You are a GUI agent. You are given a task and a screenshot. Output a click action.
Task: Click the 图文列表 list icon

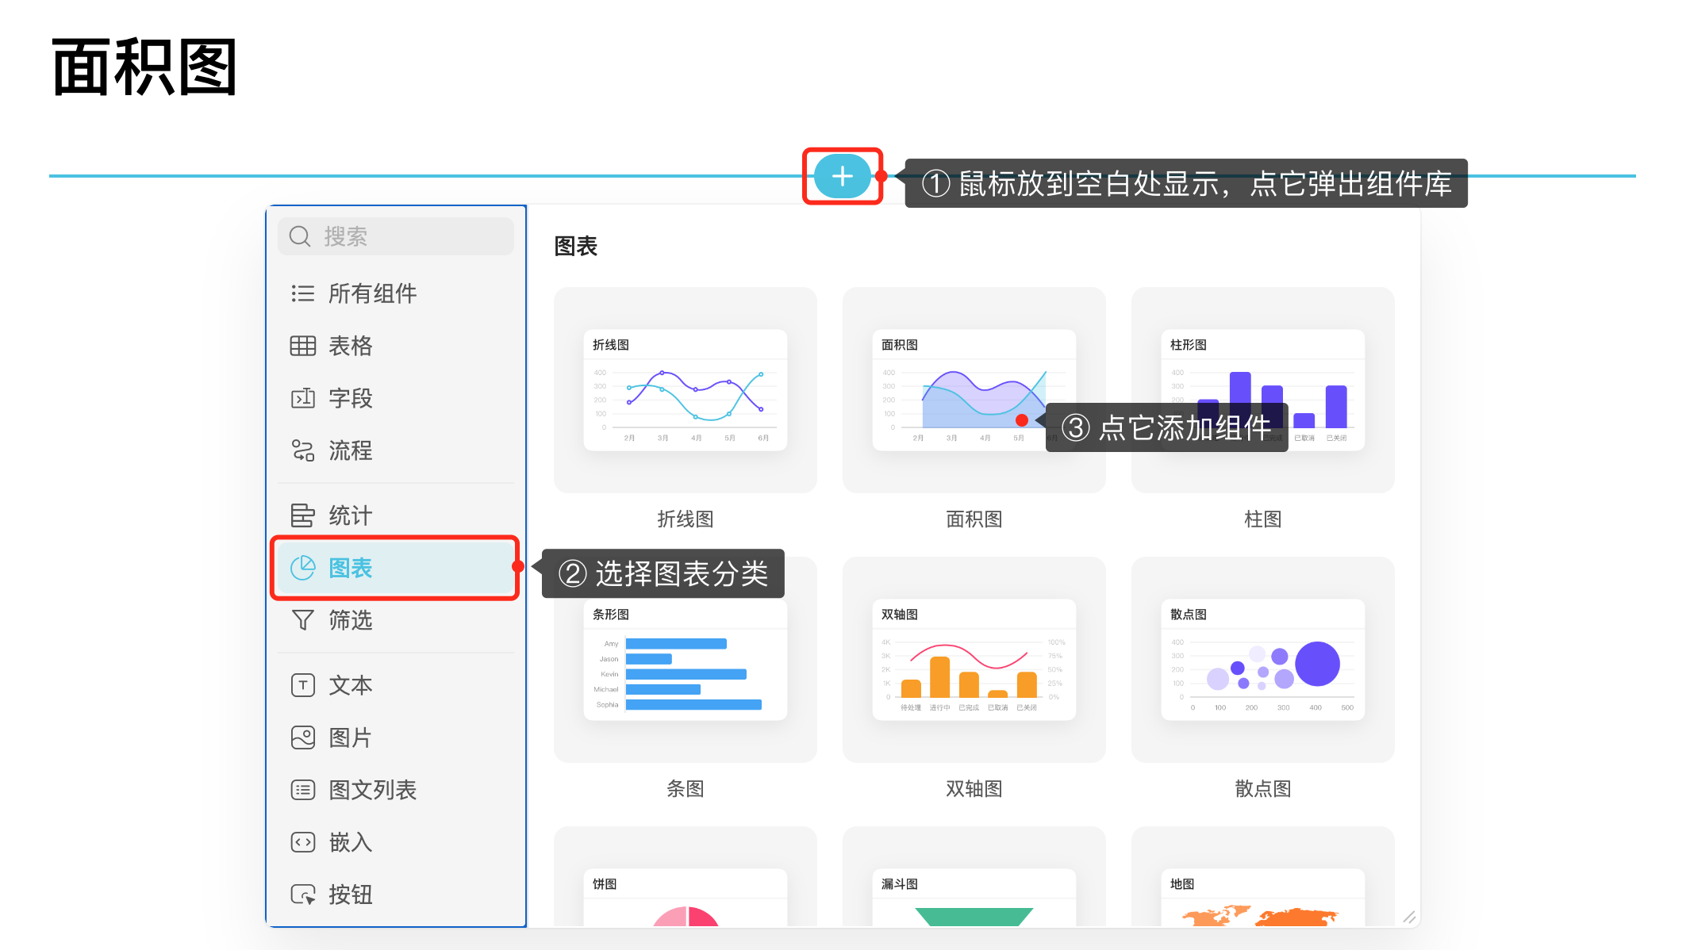point(302,790)
